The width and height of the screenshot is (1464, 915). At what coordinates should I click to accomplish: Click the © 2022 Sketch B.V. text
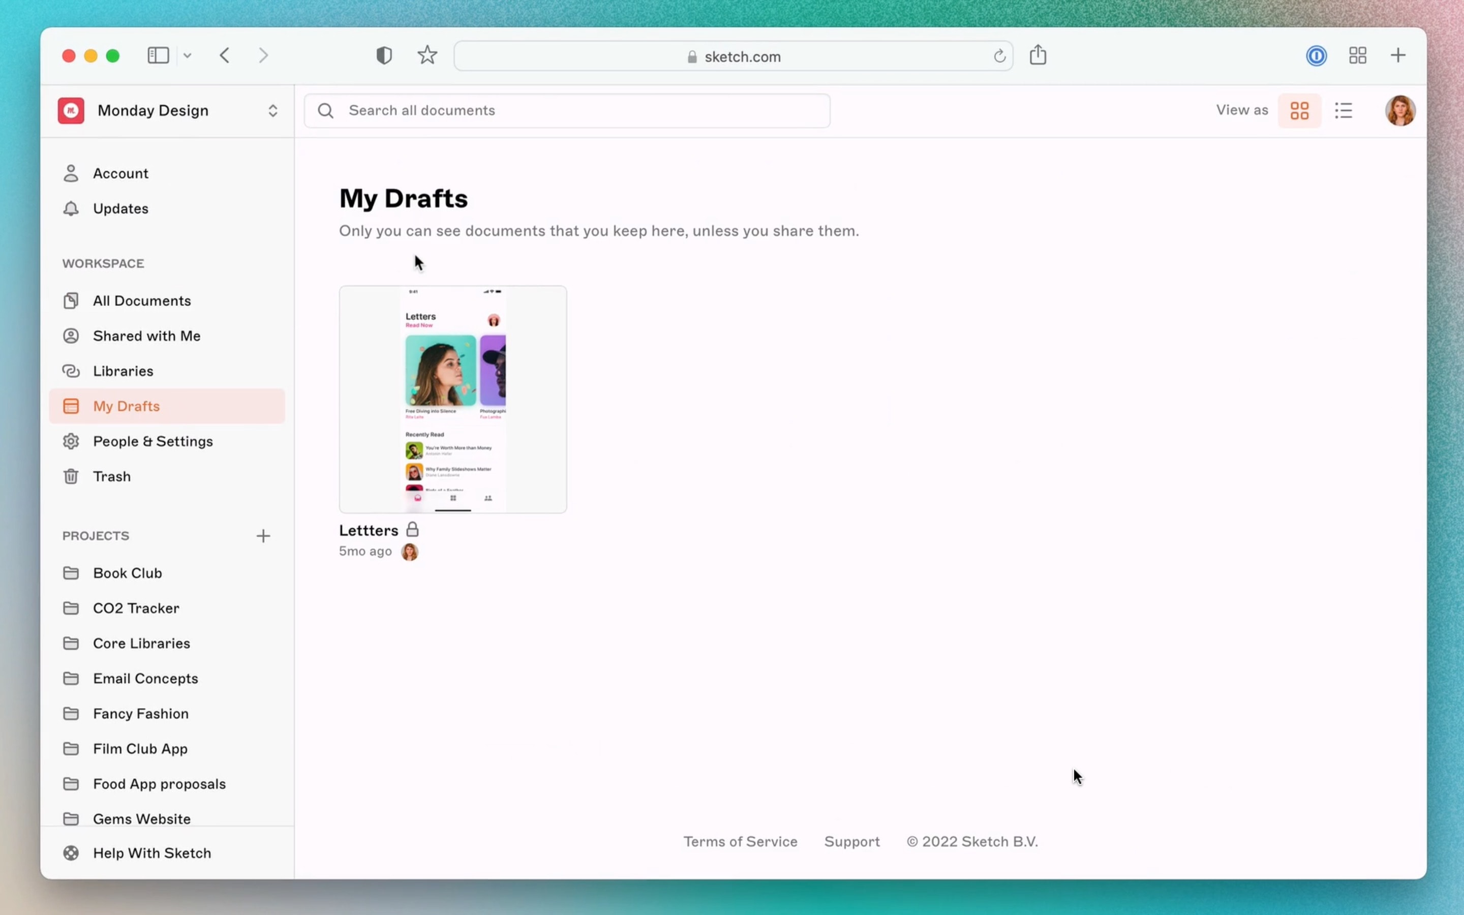(x=972, y=842)
